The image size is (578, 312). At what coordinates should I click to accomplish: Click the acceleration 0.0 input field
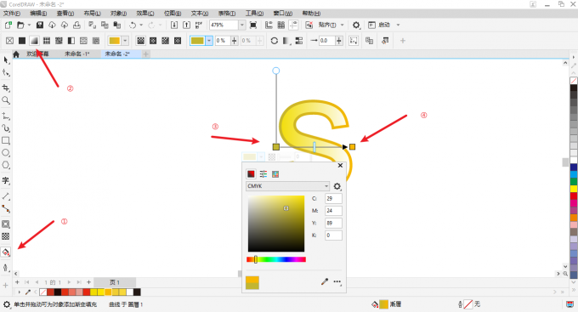pyautogui.click(x=326, y=41)
